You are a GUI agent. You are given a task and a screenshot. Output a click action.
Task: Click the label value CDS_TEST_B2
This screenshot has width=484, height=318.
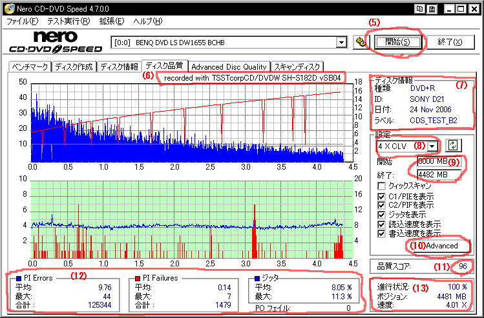tap(434, 121)
